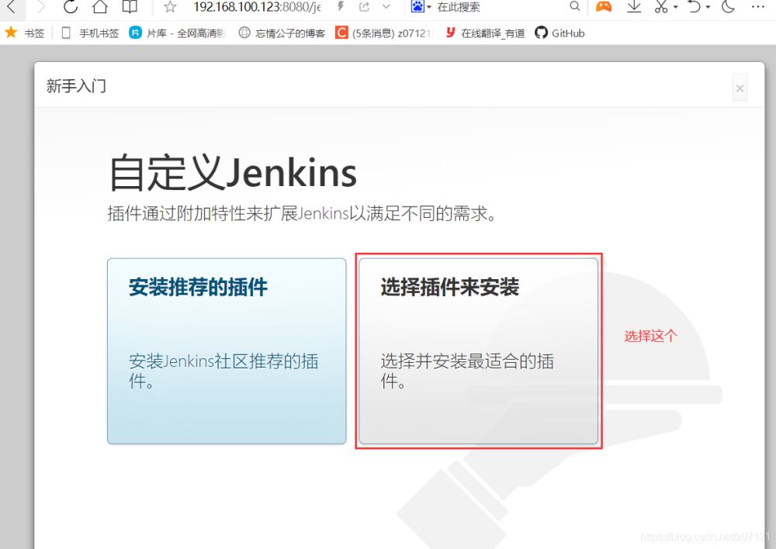Close the 新手入门 dialog with X

tap(740, 88)
